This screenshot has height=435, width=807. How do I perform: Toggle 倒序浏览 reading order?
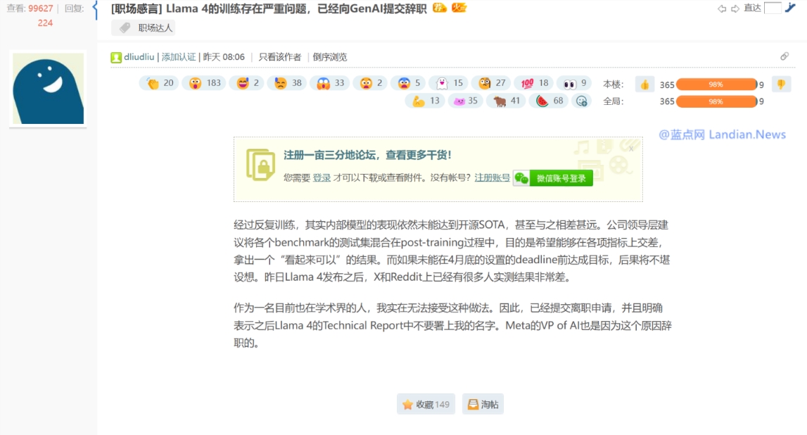331,56
